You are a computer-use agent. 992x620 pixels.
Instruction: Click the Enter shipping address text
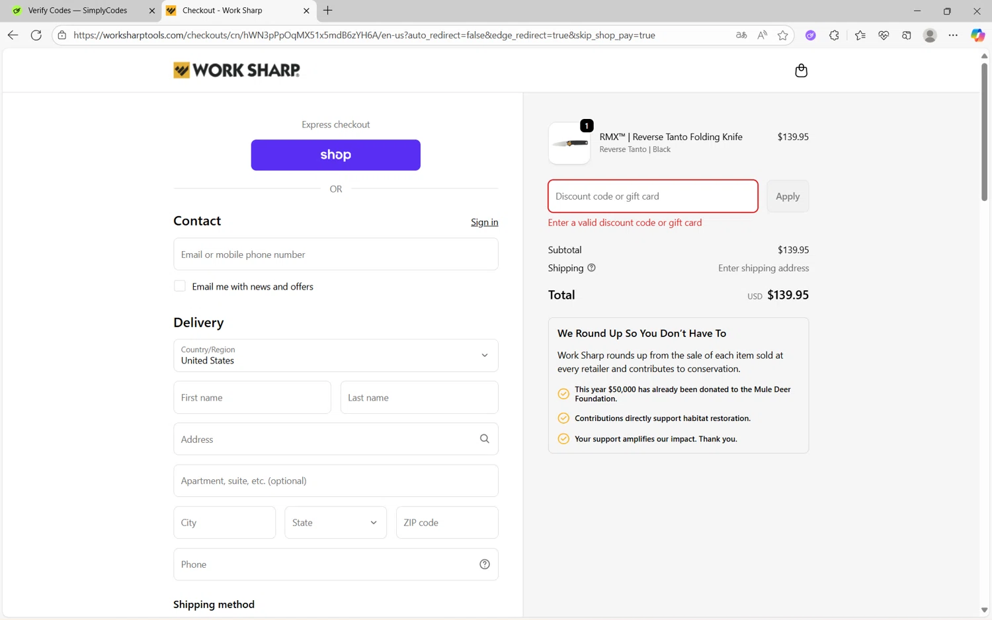[763, 268]
